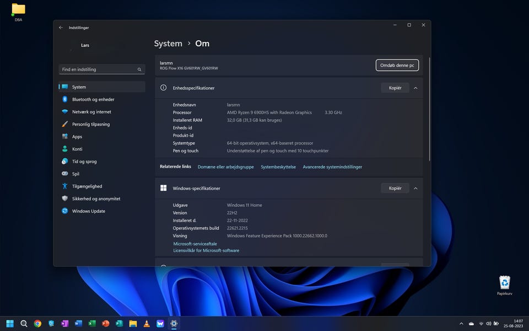Open Tilgængelighed settings
This screenshot has width=529, height=331.
coord(87,186)
